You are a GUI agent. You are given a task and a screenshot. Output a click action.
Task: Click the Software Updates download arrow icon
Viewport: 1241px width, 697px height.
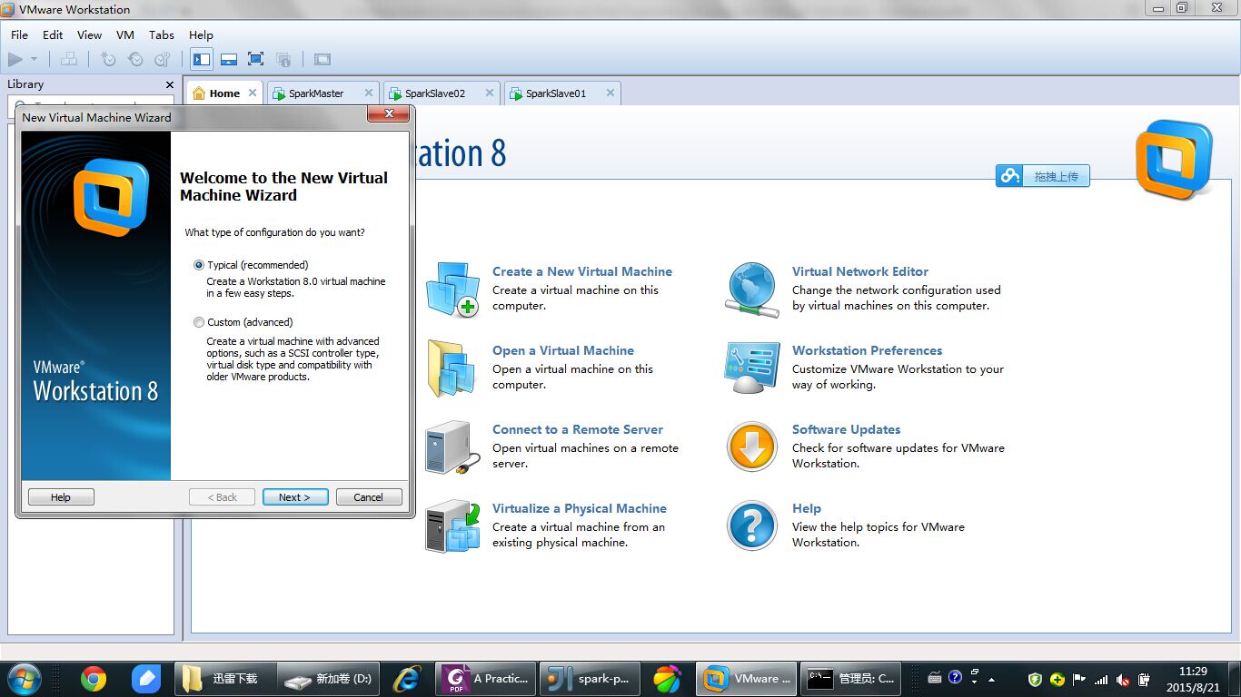tap(752, 447)
